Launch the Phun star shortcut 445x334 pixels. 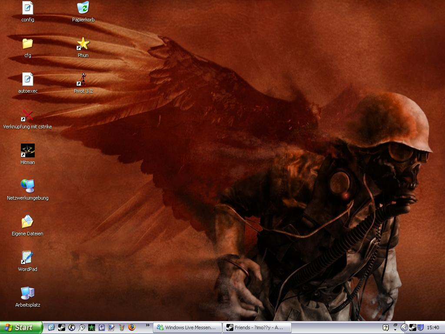[83, 47]
